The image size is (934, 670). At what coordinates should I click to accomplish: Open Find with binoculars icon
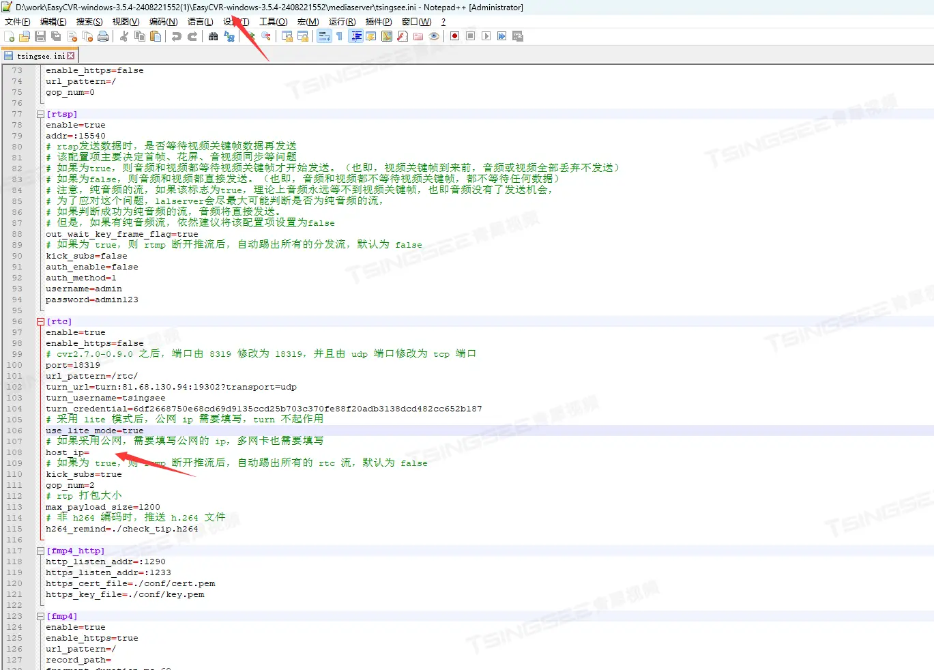[214, 36]
